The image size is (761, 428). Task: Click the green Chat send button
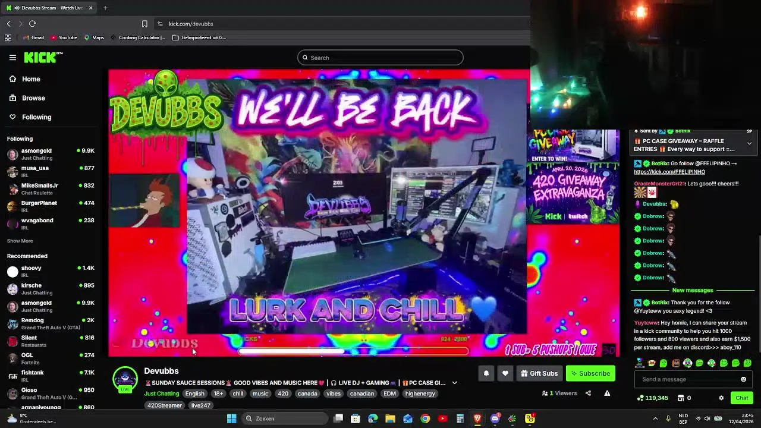(741, 398)
